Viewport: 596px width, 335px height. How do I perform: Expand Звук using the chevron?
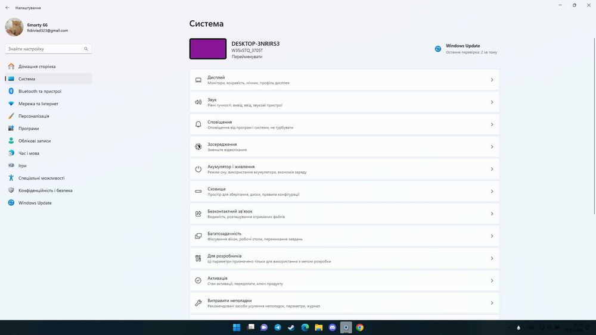point(492,102)
